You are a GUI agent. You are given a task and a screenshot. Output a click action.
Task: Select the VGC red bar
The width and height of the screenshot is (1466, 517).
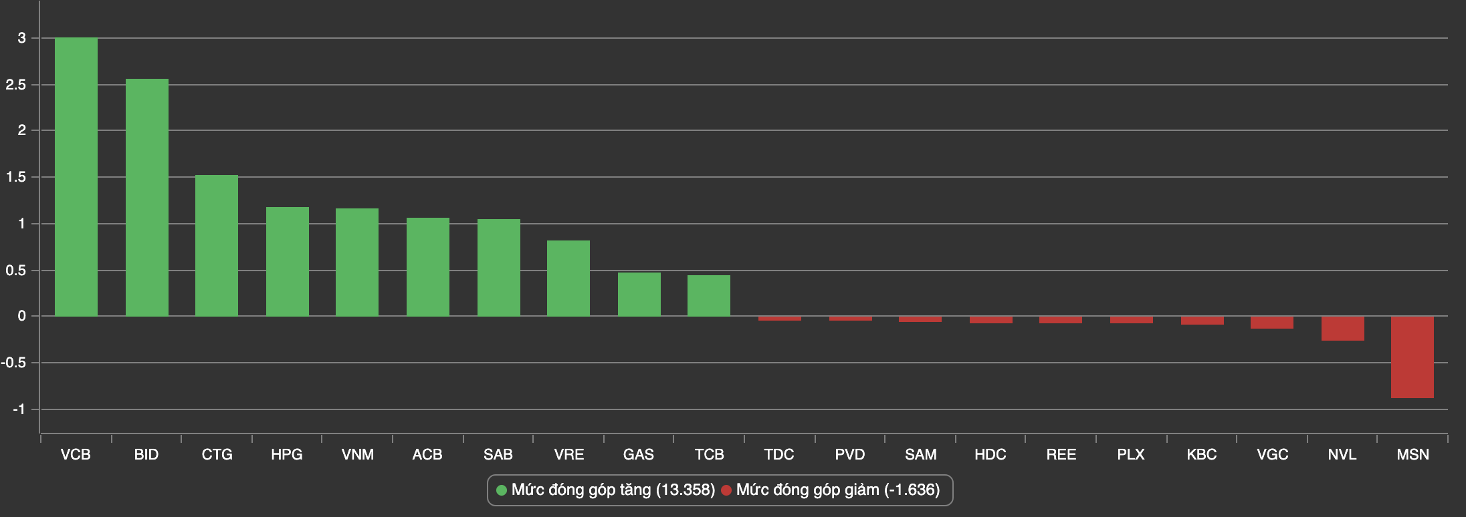pyautogui.click(x=1272, y=323)
